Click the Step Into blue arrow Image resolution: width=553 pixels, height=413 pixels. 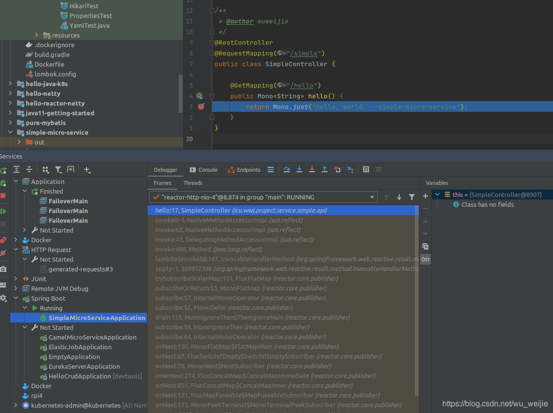[299, 169]
